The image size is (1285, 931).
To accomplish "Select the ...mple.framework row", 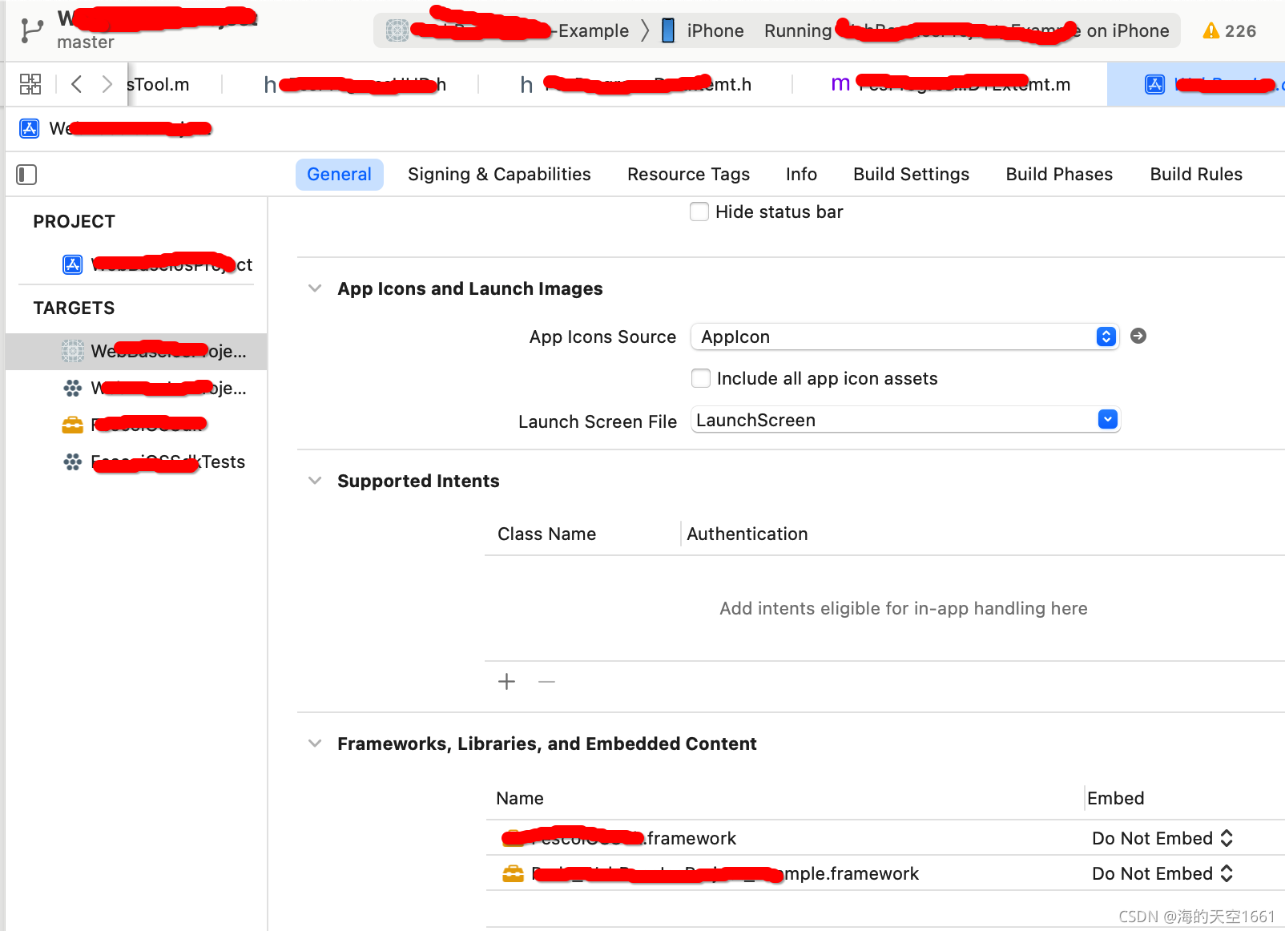I will point(885,873).
